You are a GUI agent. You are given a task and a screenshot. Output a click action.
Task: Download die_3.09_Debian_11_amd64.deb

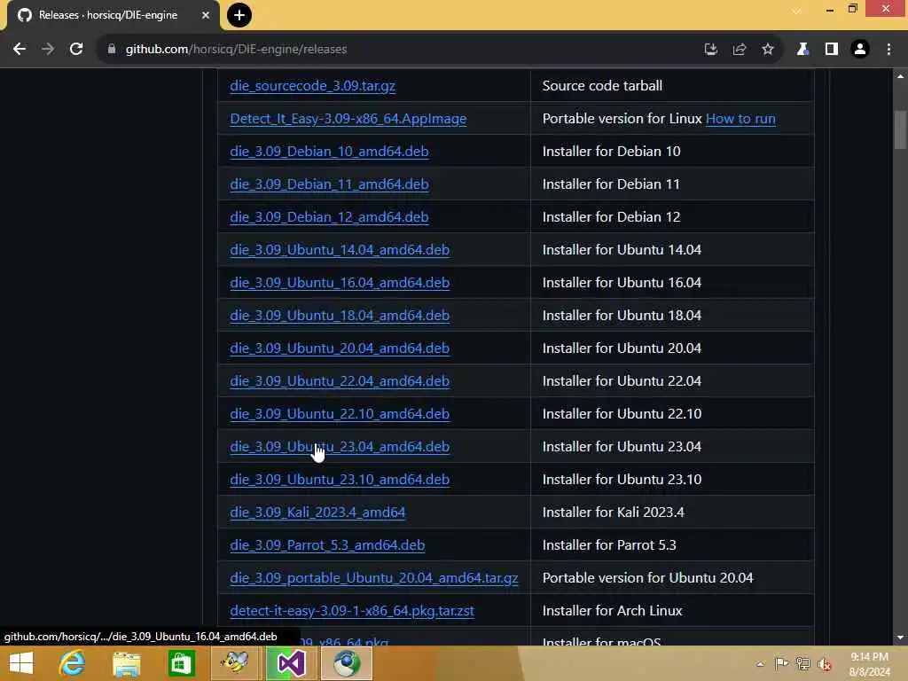pos(329,184)
